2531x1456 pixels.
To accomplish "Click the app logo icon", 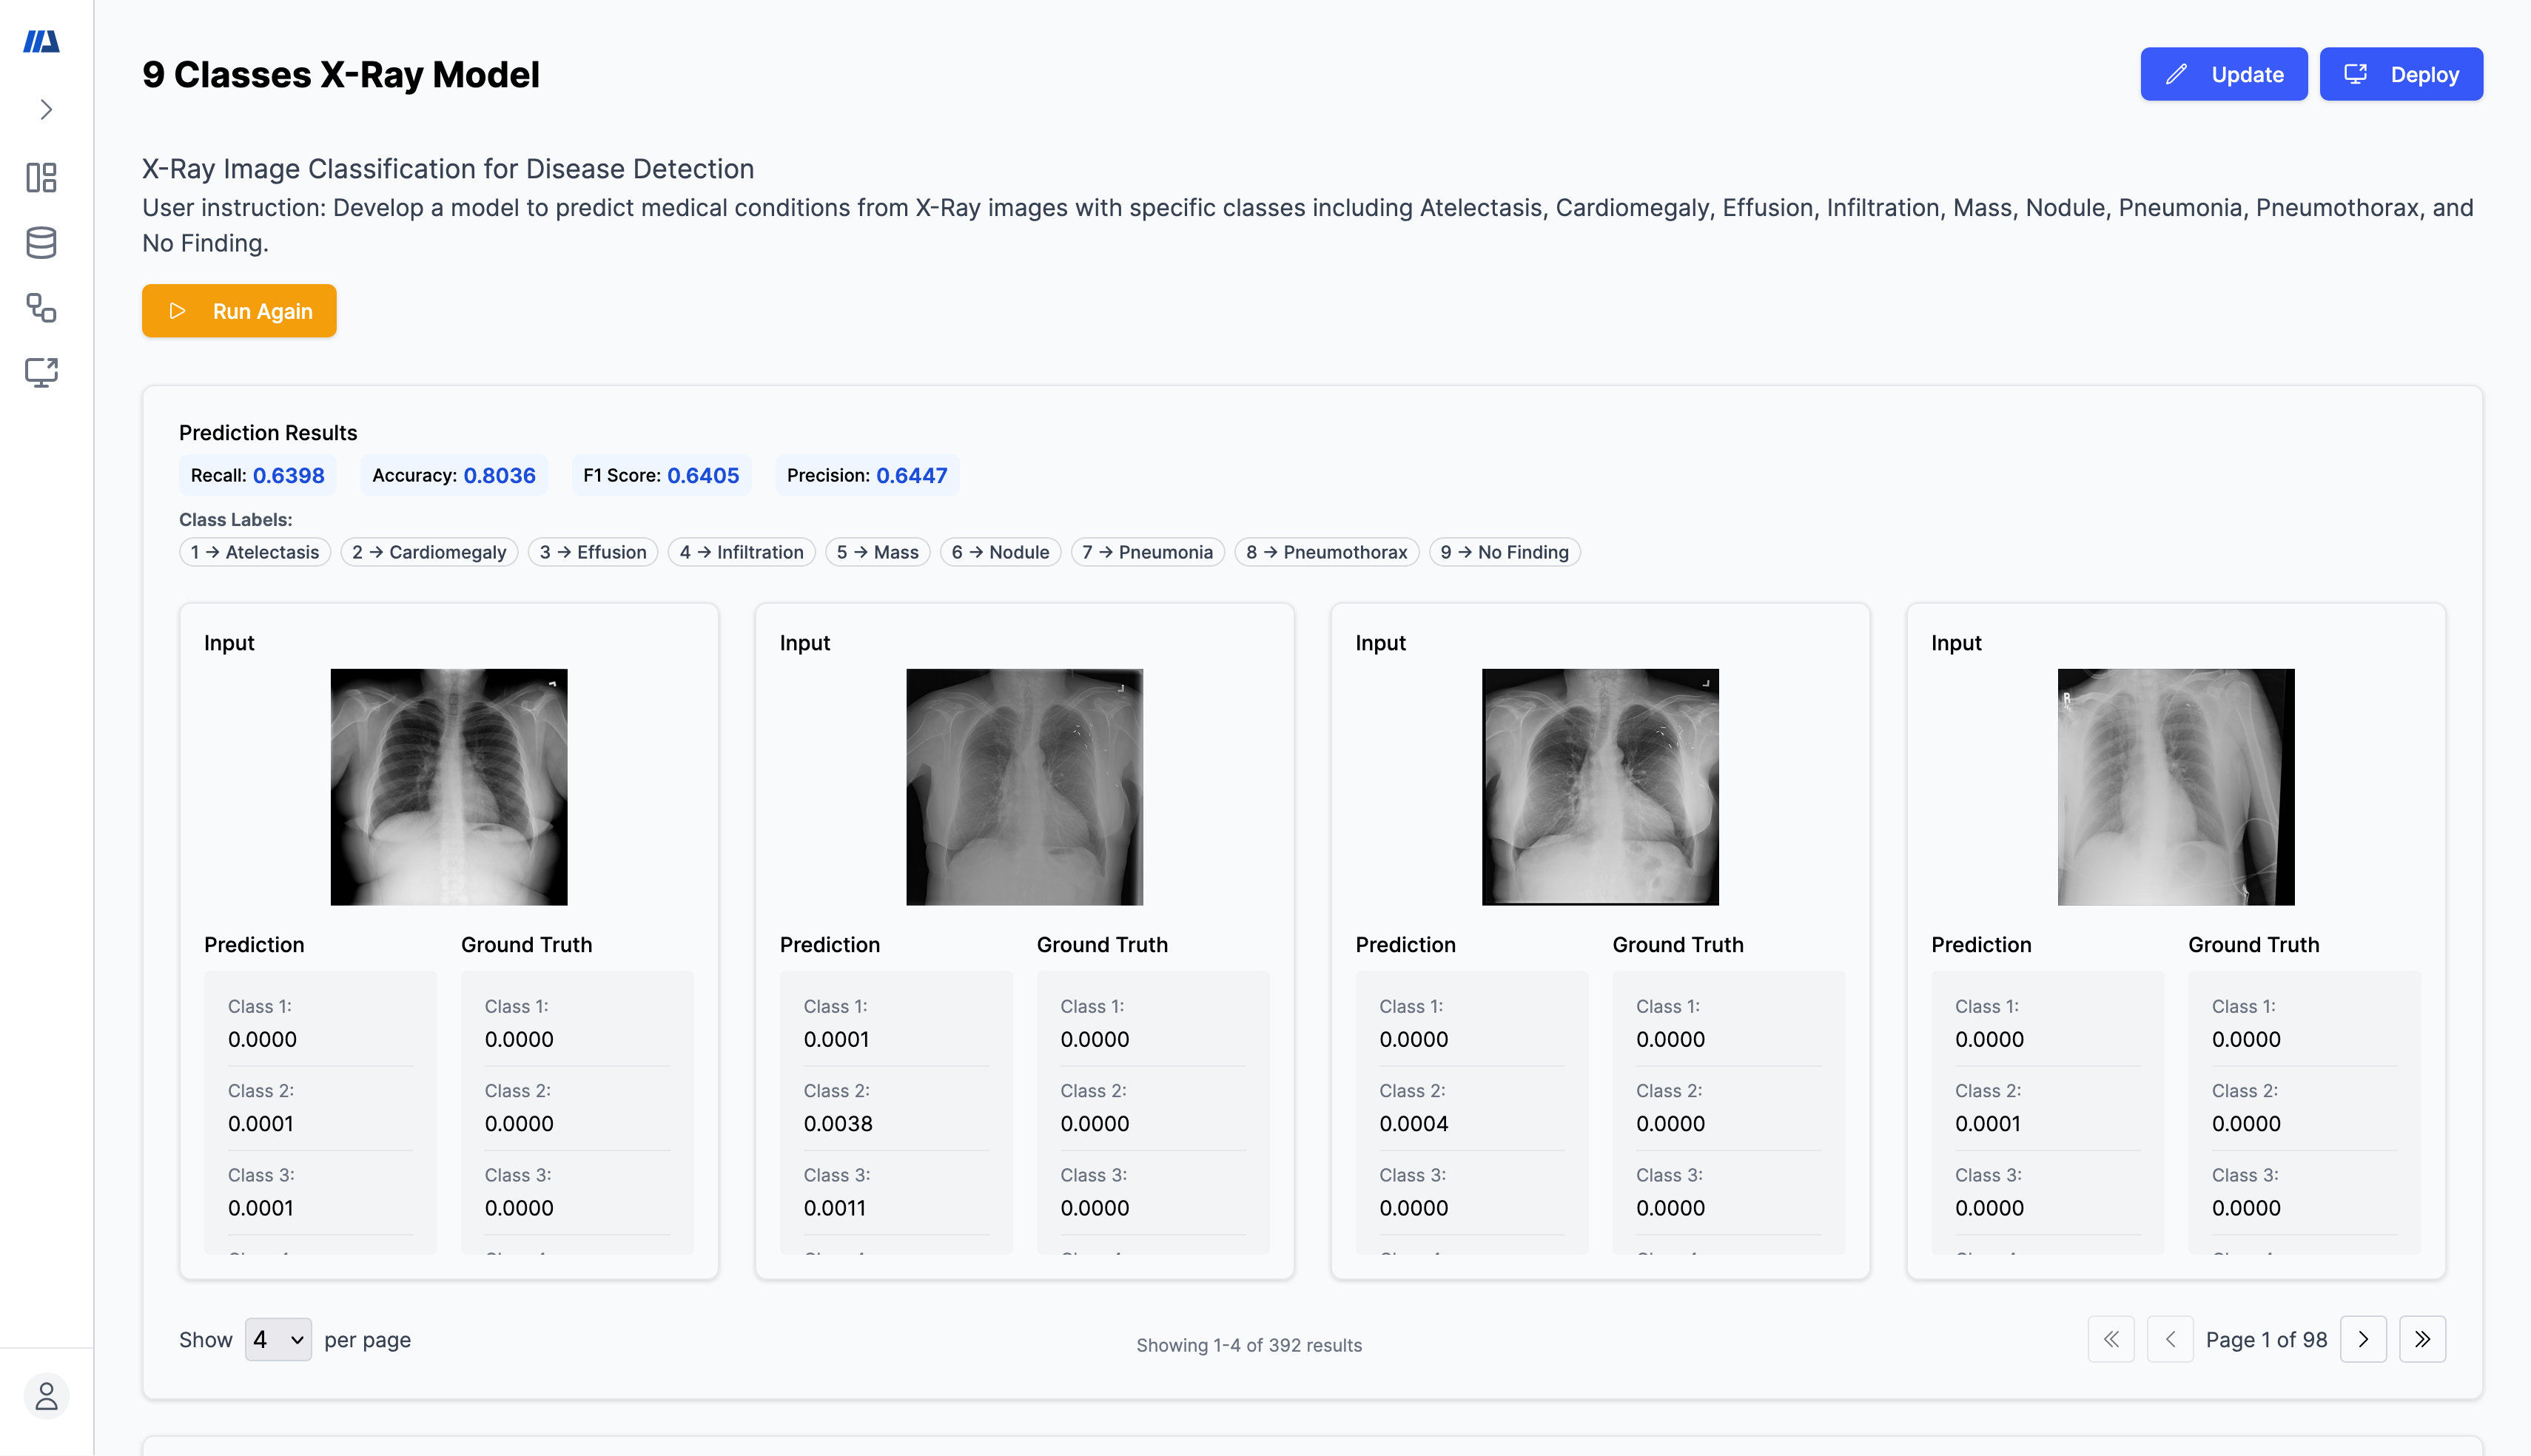I will (42, 41).
